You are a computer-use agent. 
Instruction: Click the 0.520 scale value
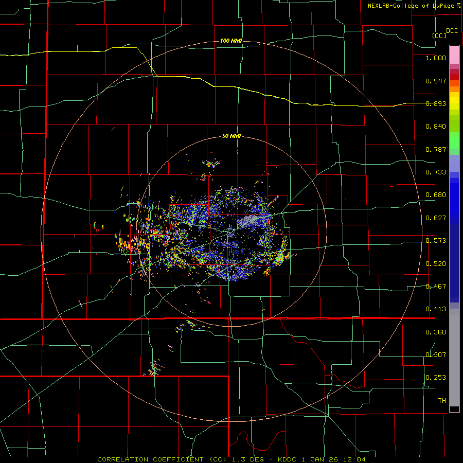436,264
